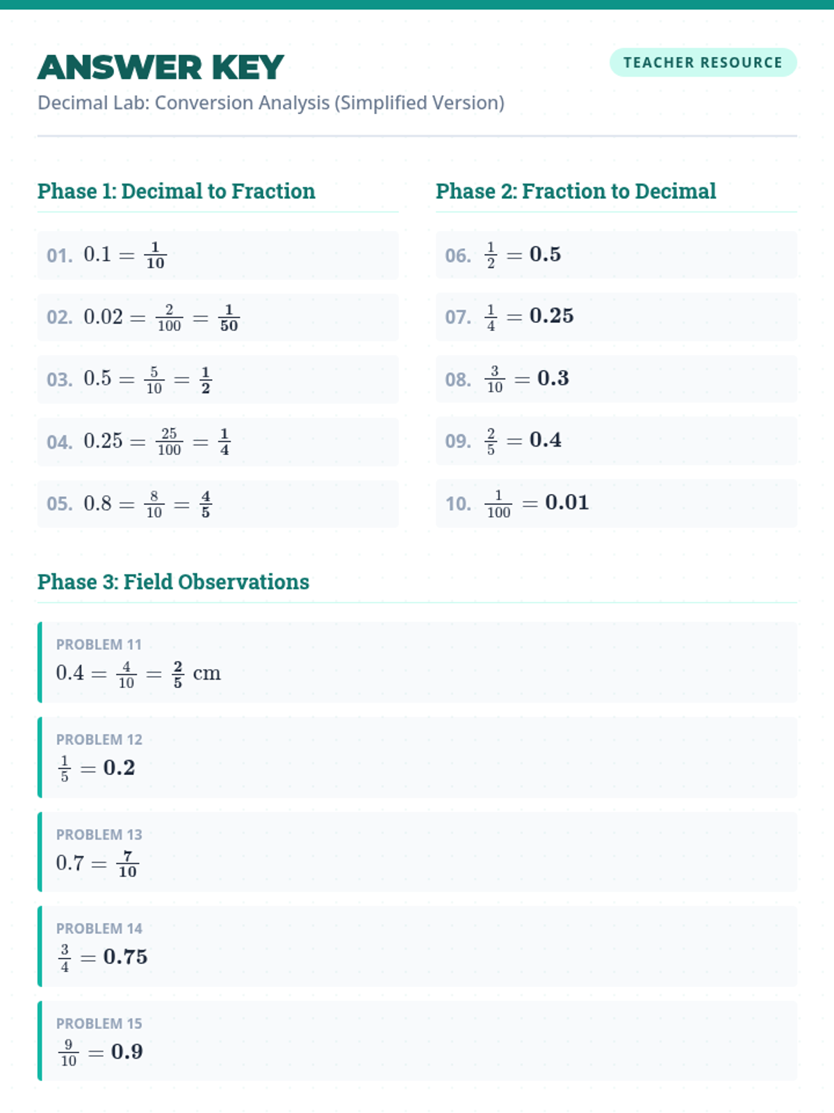
Task: Select the Problem 13 card
Action: tap(417, 851)
